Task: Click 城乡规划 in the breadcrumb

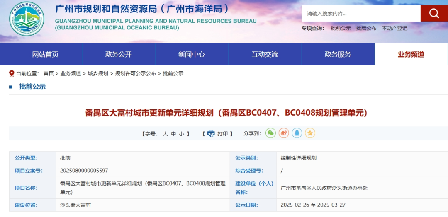Action: tap(98, 74)
